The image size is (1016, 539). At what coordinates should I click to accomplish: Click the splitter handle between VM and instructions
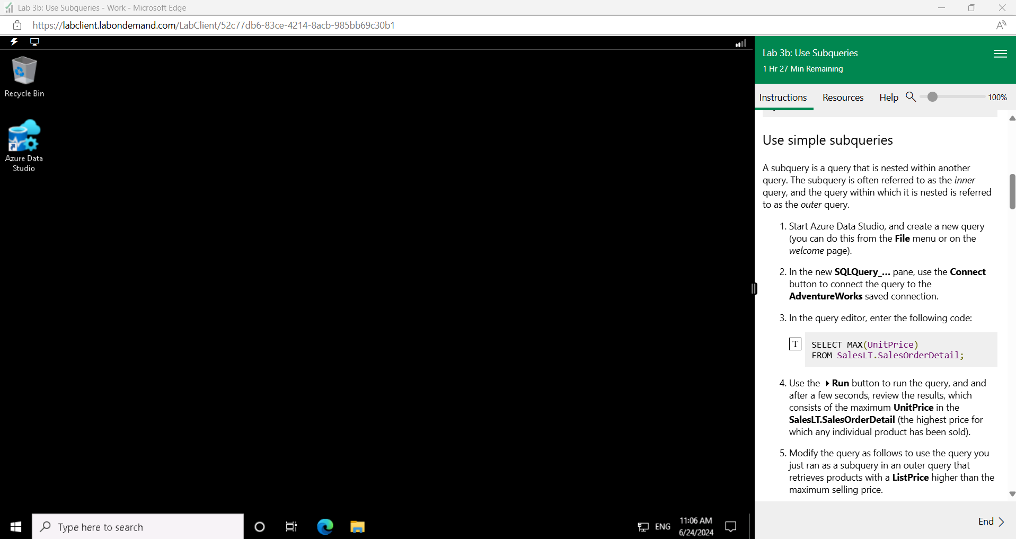point(754,288)
